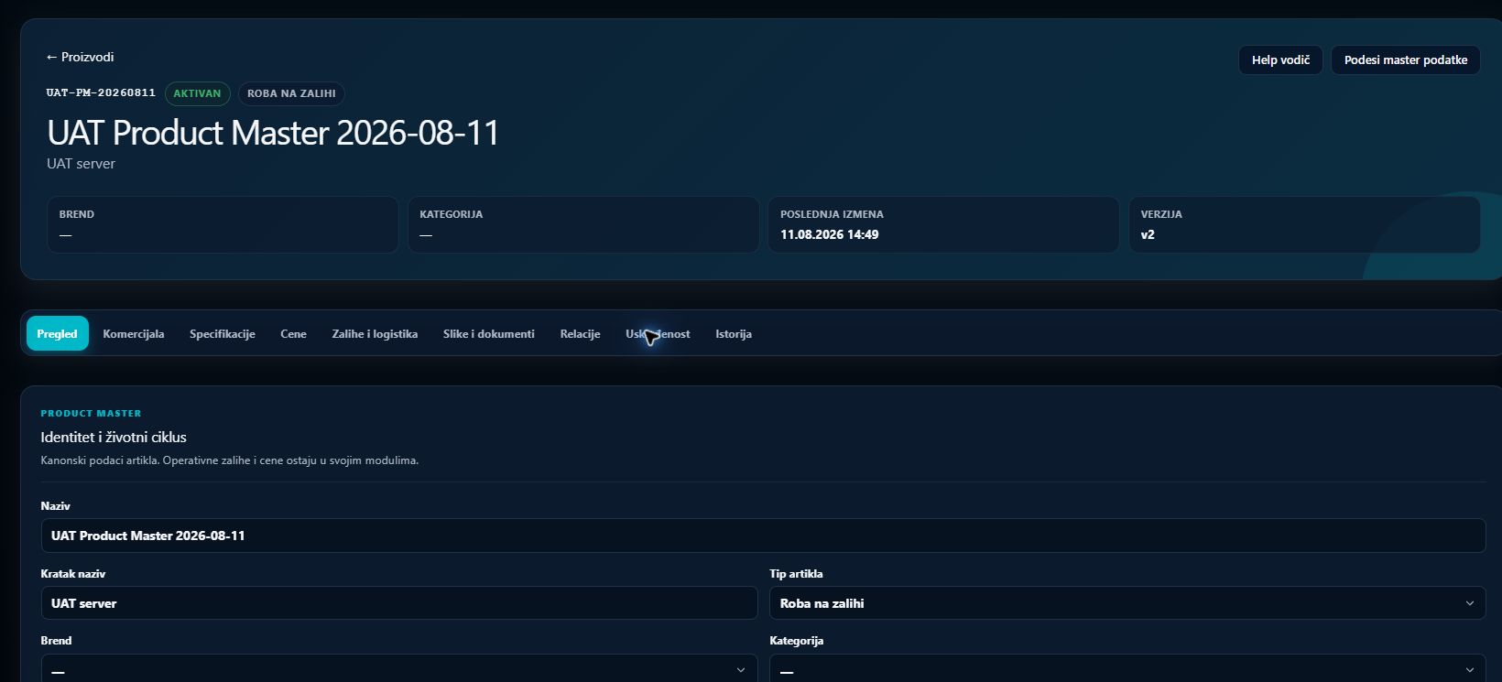The image size is (1502, 682).
Task: Click the product title UAT Product Master 2026-08-11
Action: [273, 133]
